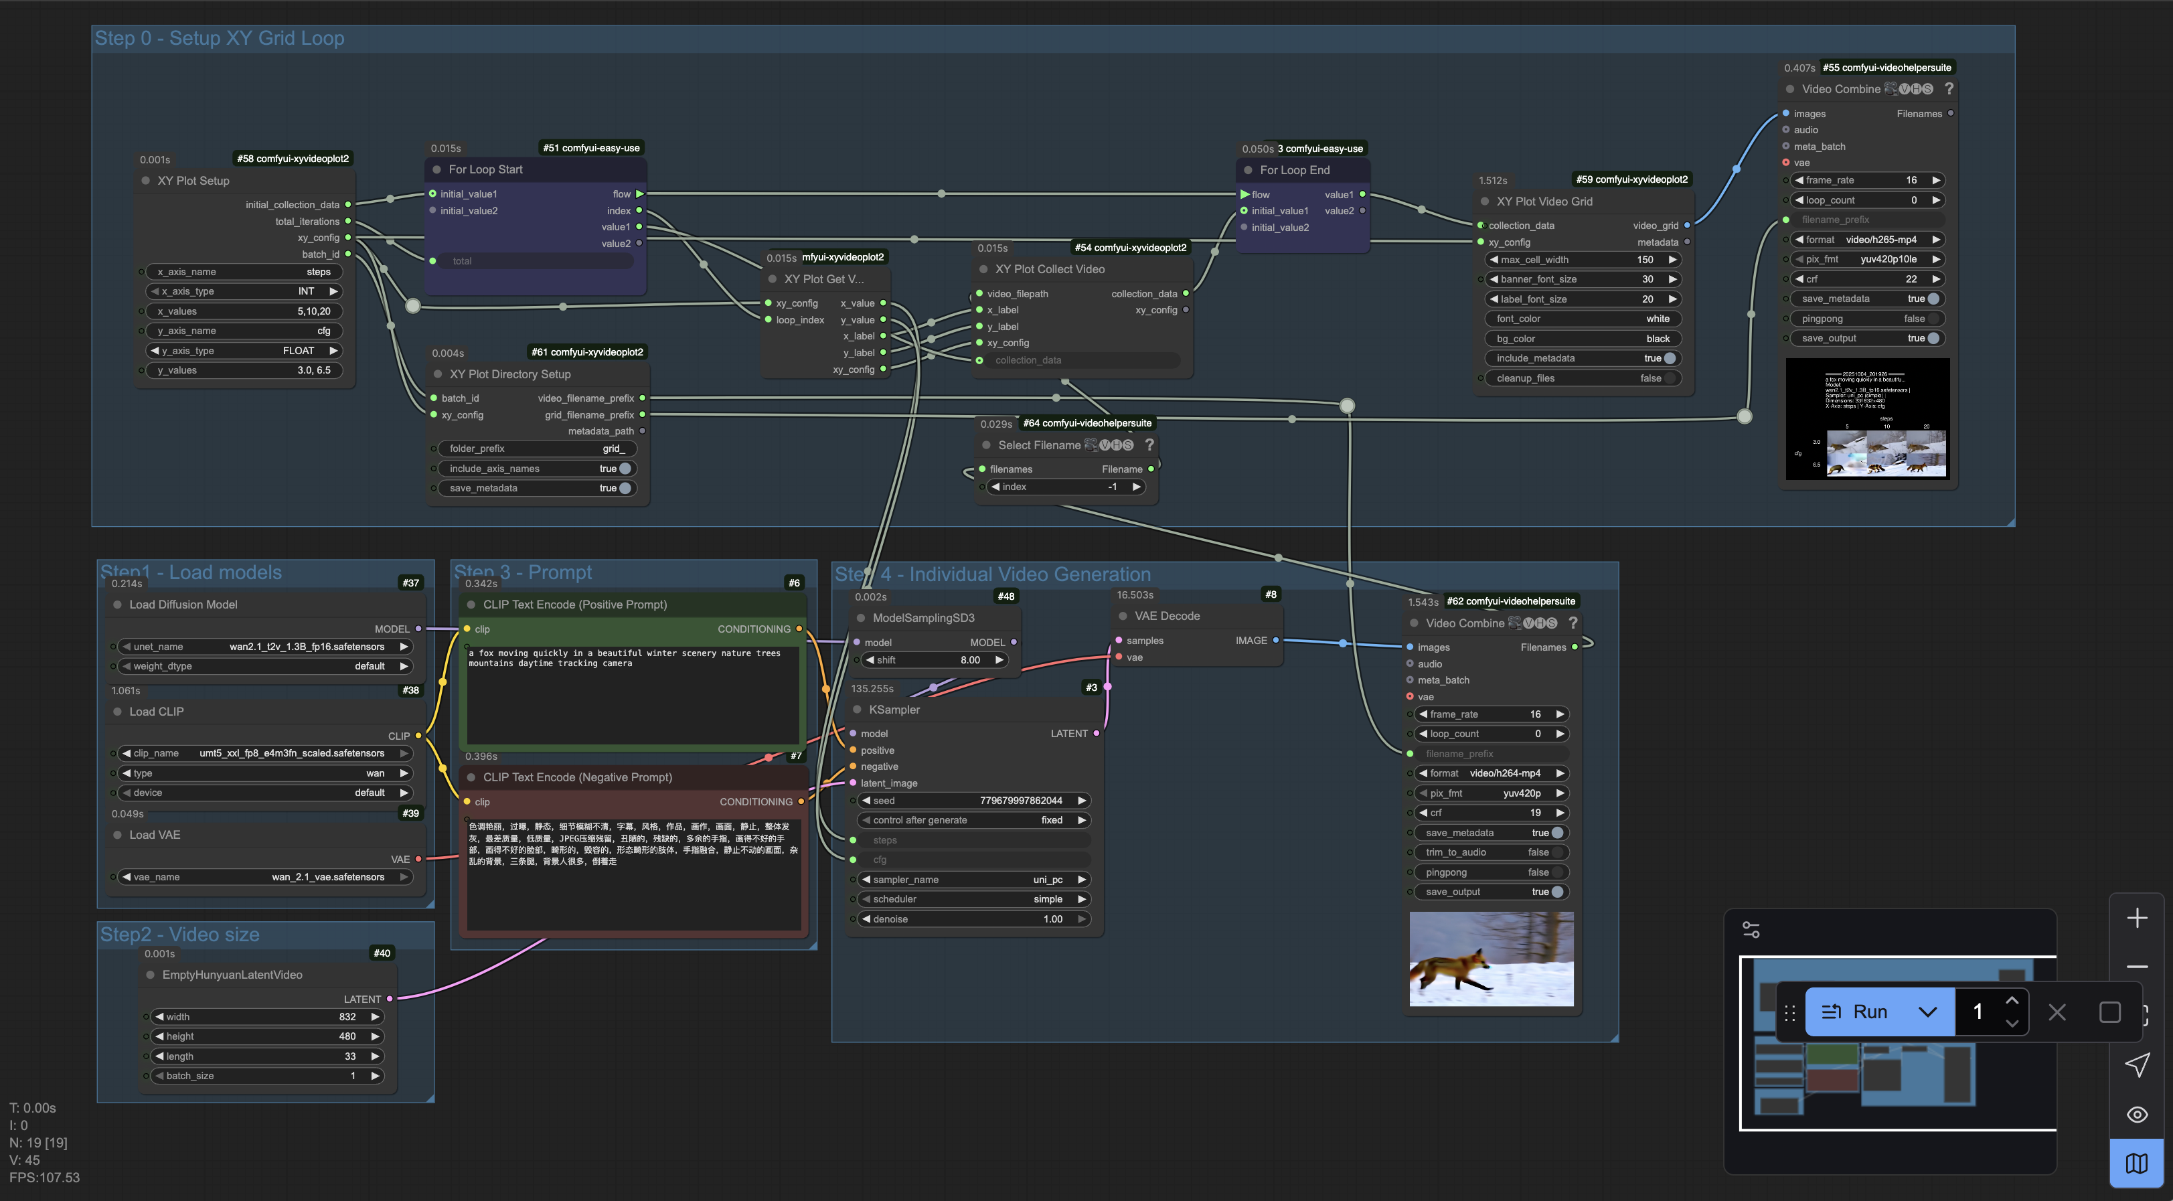Zoom in with the plus icon
Viewport: 2173px width, 1201px height.
[x=2137, y=918]
